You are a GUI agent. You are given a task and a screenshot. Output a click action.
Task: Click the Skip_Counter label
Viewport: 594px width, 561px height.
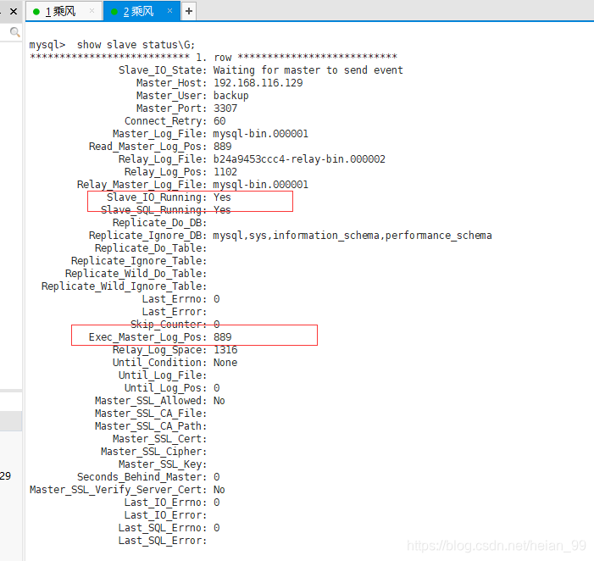pyautogui.click(x=169, y=325)
